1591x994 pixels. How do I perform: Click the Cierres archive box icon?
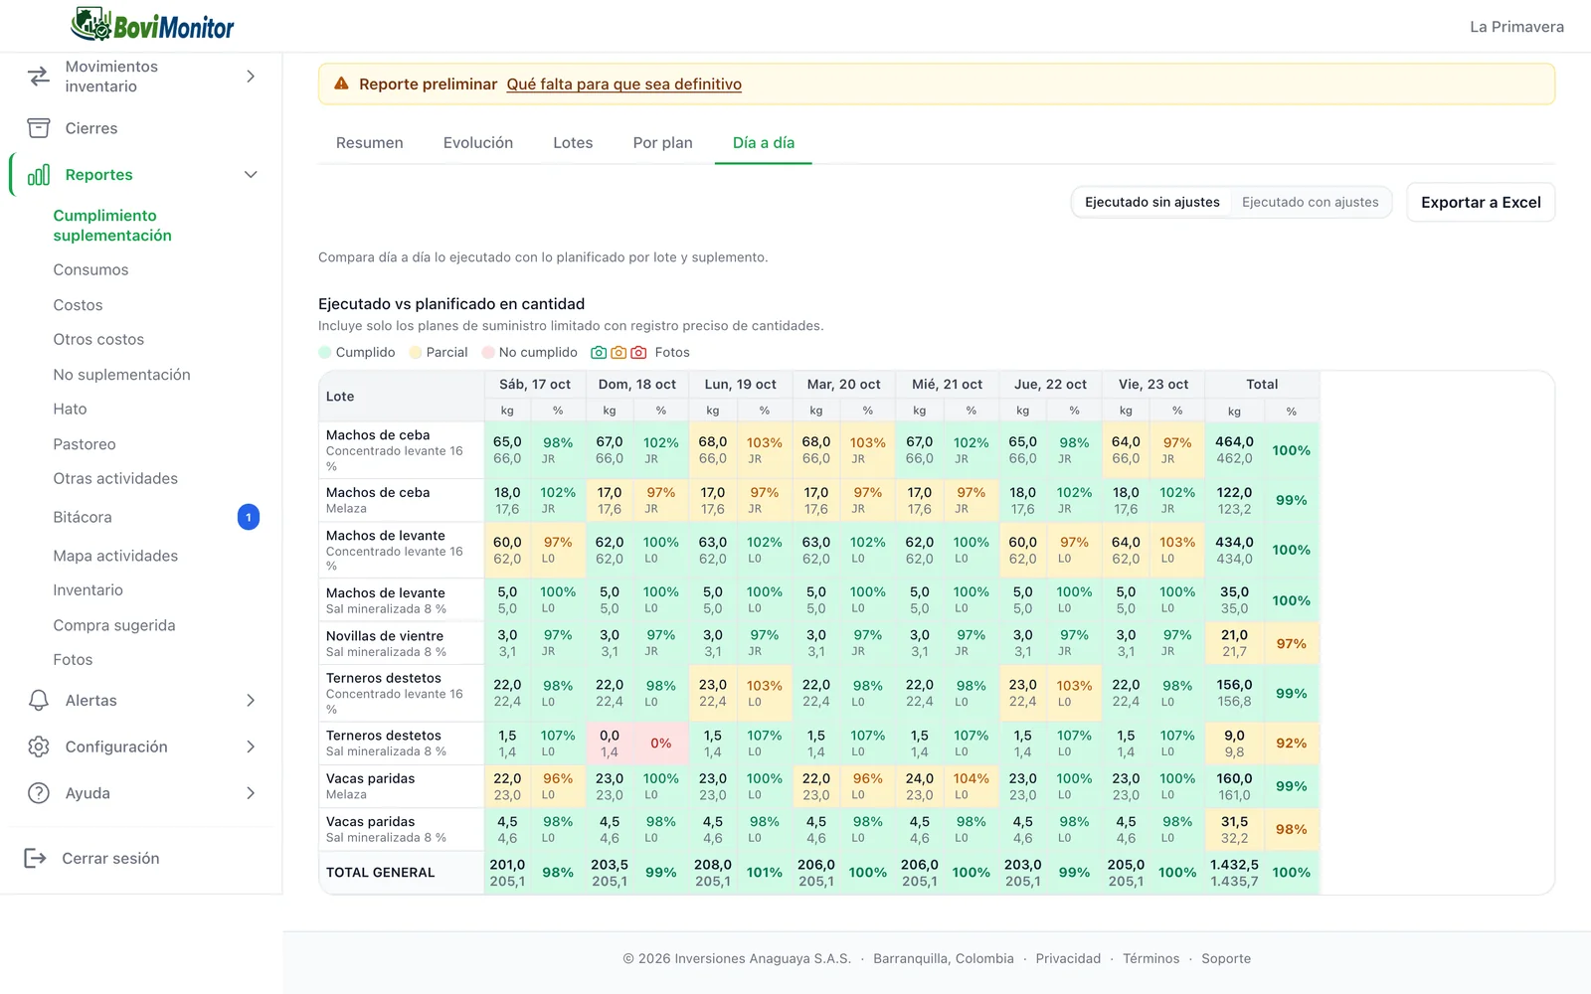pos(39,128)
